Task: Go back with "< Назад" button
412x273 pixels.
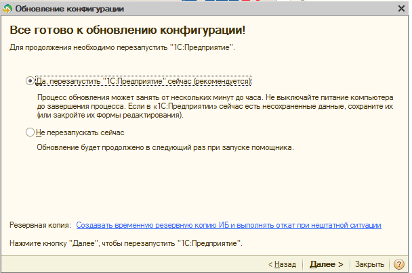Action: point(282,264)
